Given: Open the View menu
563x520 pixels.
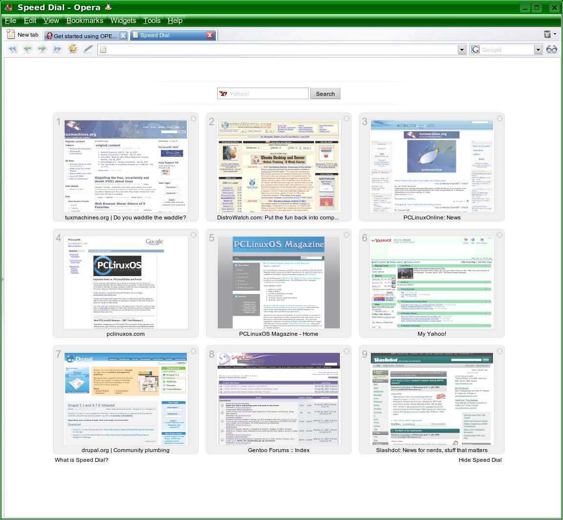Looking at the screenshot, I should tap(51, 21).
